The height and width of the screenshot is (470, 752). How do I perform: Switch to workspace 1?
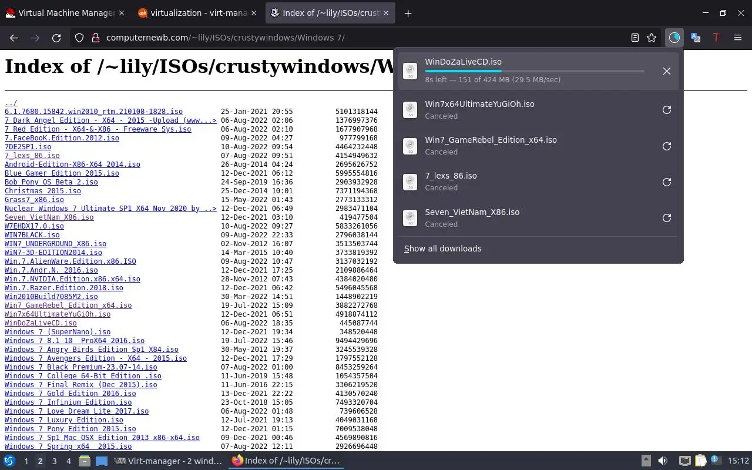(26, 461)
